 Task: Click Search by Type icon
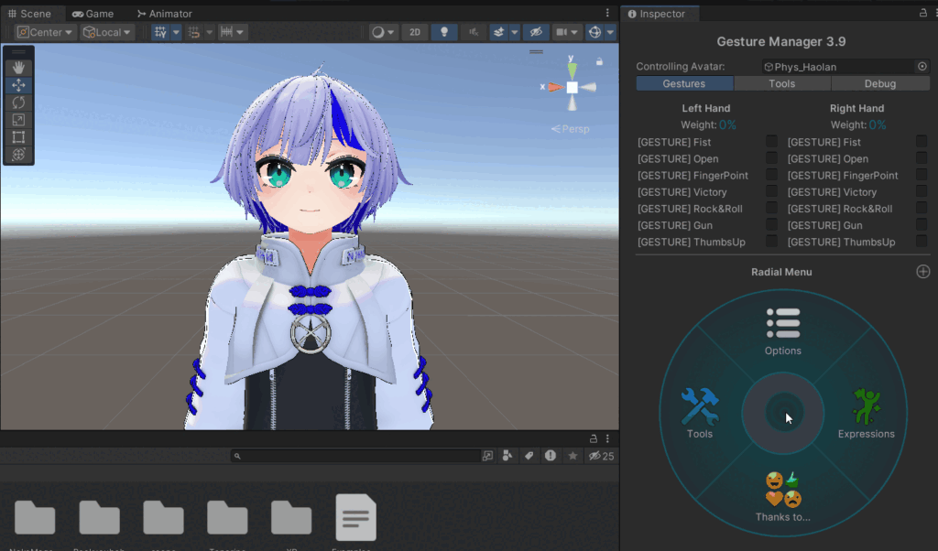pyautogui.click(x=507, y=456)
